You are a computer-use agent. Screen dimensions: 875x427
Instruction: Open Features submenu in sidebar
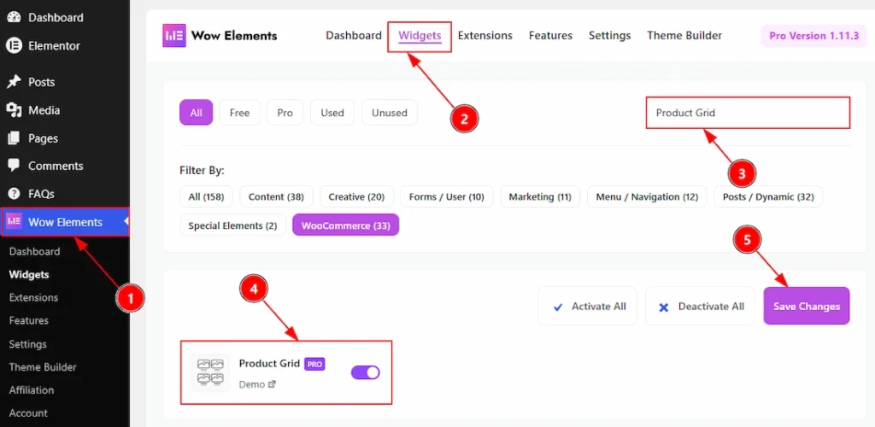[x=28, y=320]
